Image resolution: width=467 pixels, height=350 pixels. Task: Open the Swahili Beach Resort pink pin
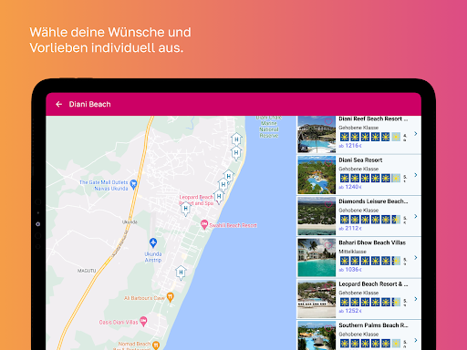[204, 225]
